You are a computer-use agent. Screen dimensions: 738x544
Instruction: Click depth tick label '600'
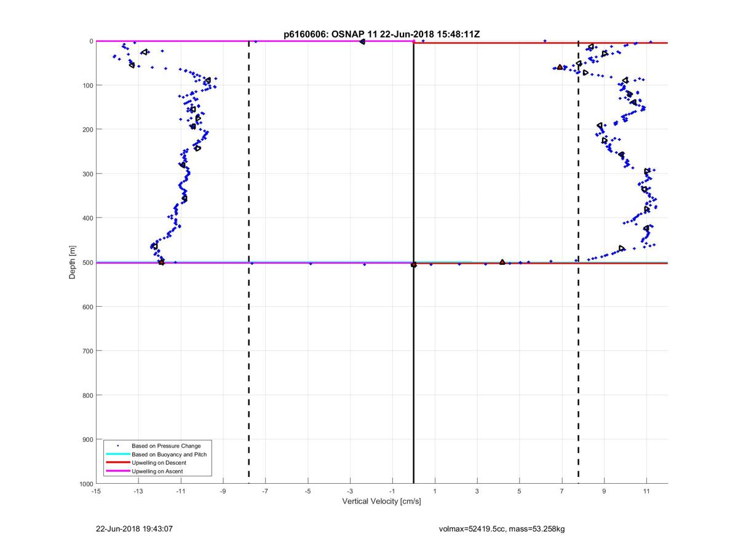pos(87,307)
